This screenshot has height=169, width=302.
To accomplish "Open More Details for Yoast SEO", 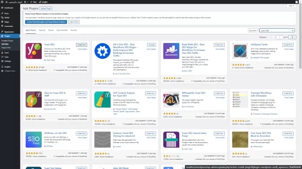I will tap(82, 49).
